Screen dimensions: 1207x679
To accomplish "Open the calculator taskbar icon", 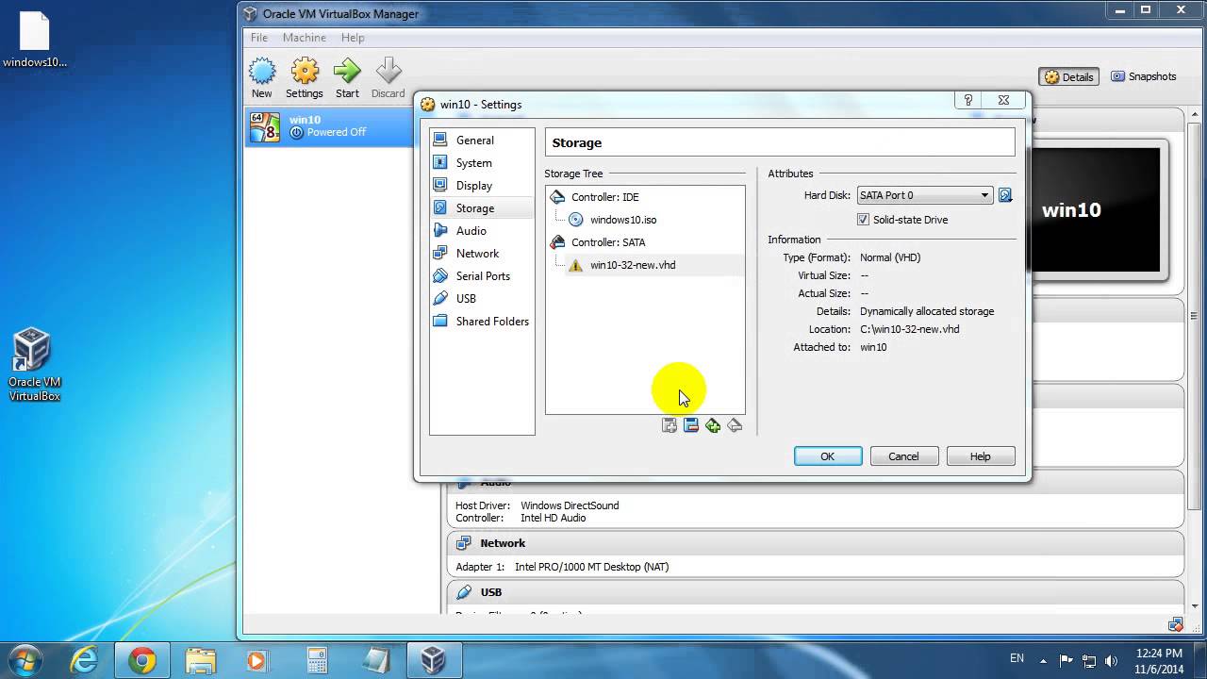I will pyautogui.click(x=316, y=660).
